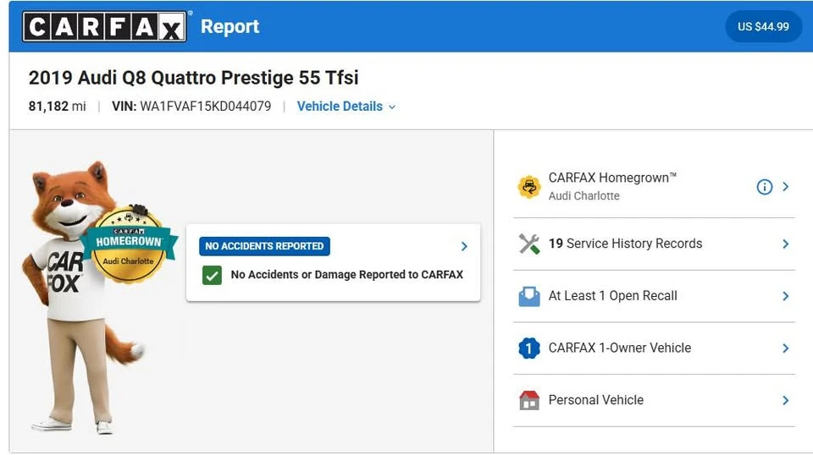The image size is (813, 455).
Task: Click the red-roof house icon
Action: click(x=528, y=400)
